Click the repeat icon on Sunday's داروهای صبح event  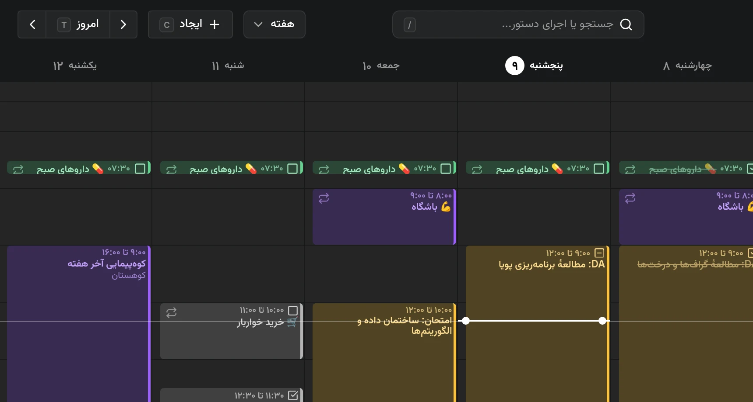coord(18,169)
